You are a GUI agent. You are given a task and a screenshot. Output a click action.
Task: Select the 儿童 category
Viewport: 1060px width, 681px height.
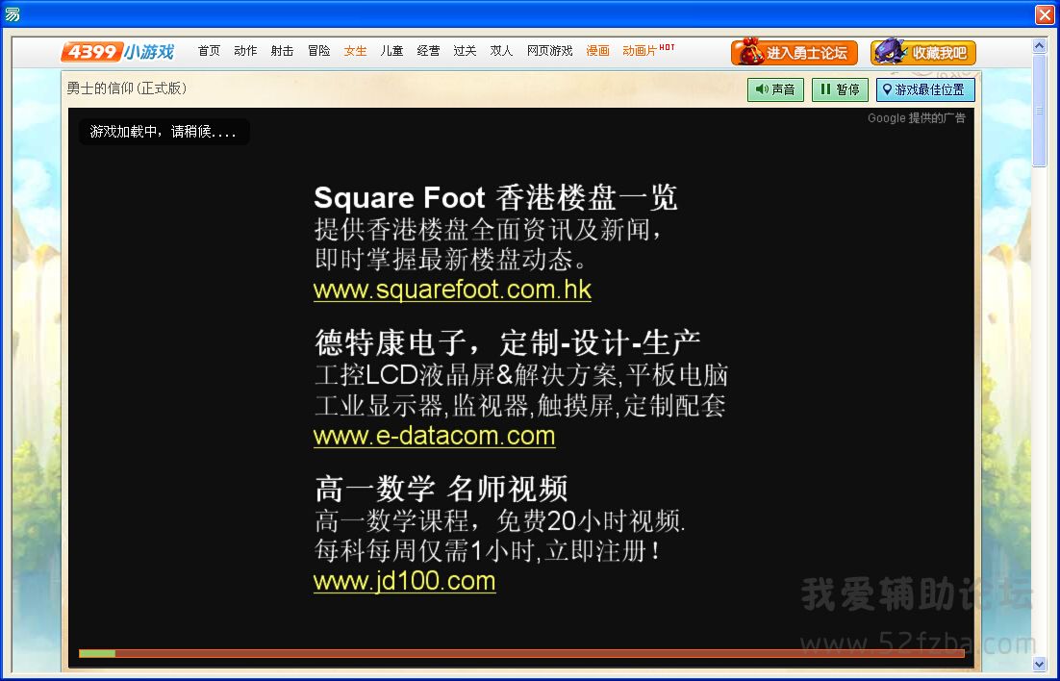(391, 51)
